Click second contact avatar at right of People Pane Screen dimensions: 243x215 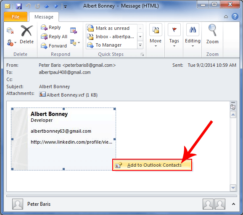[220, 204]
